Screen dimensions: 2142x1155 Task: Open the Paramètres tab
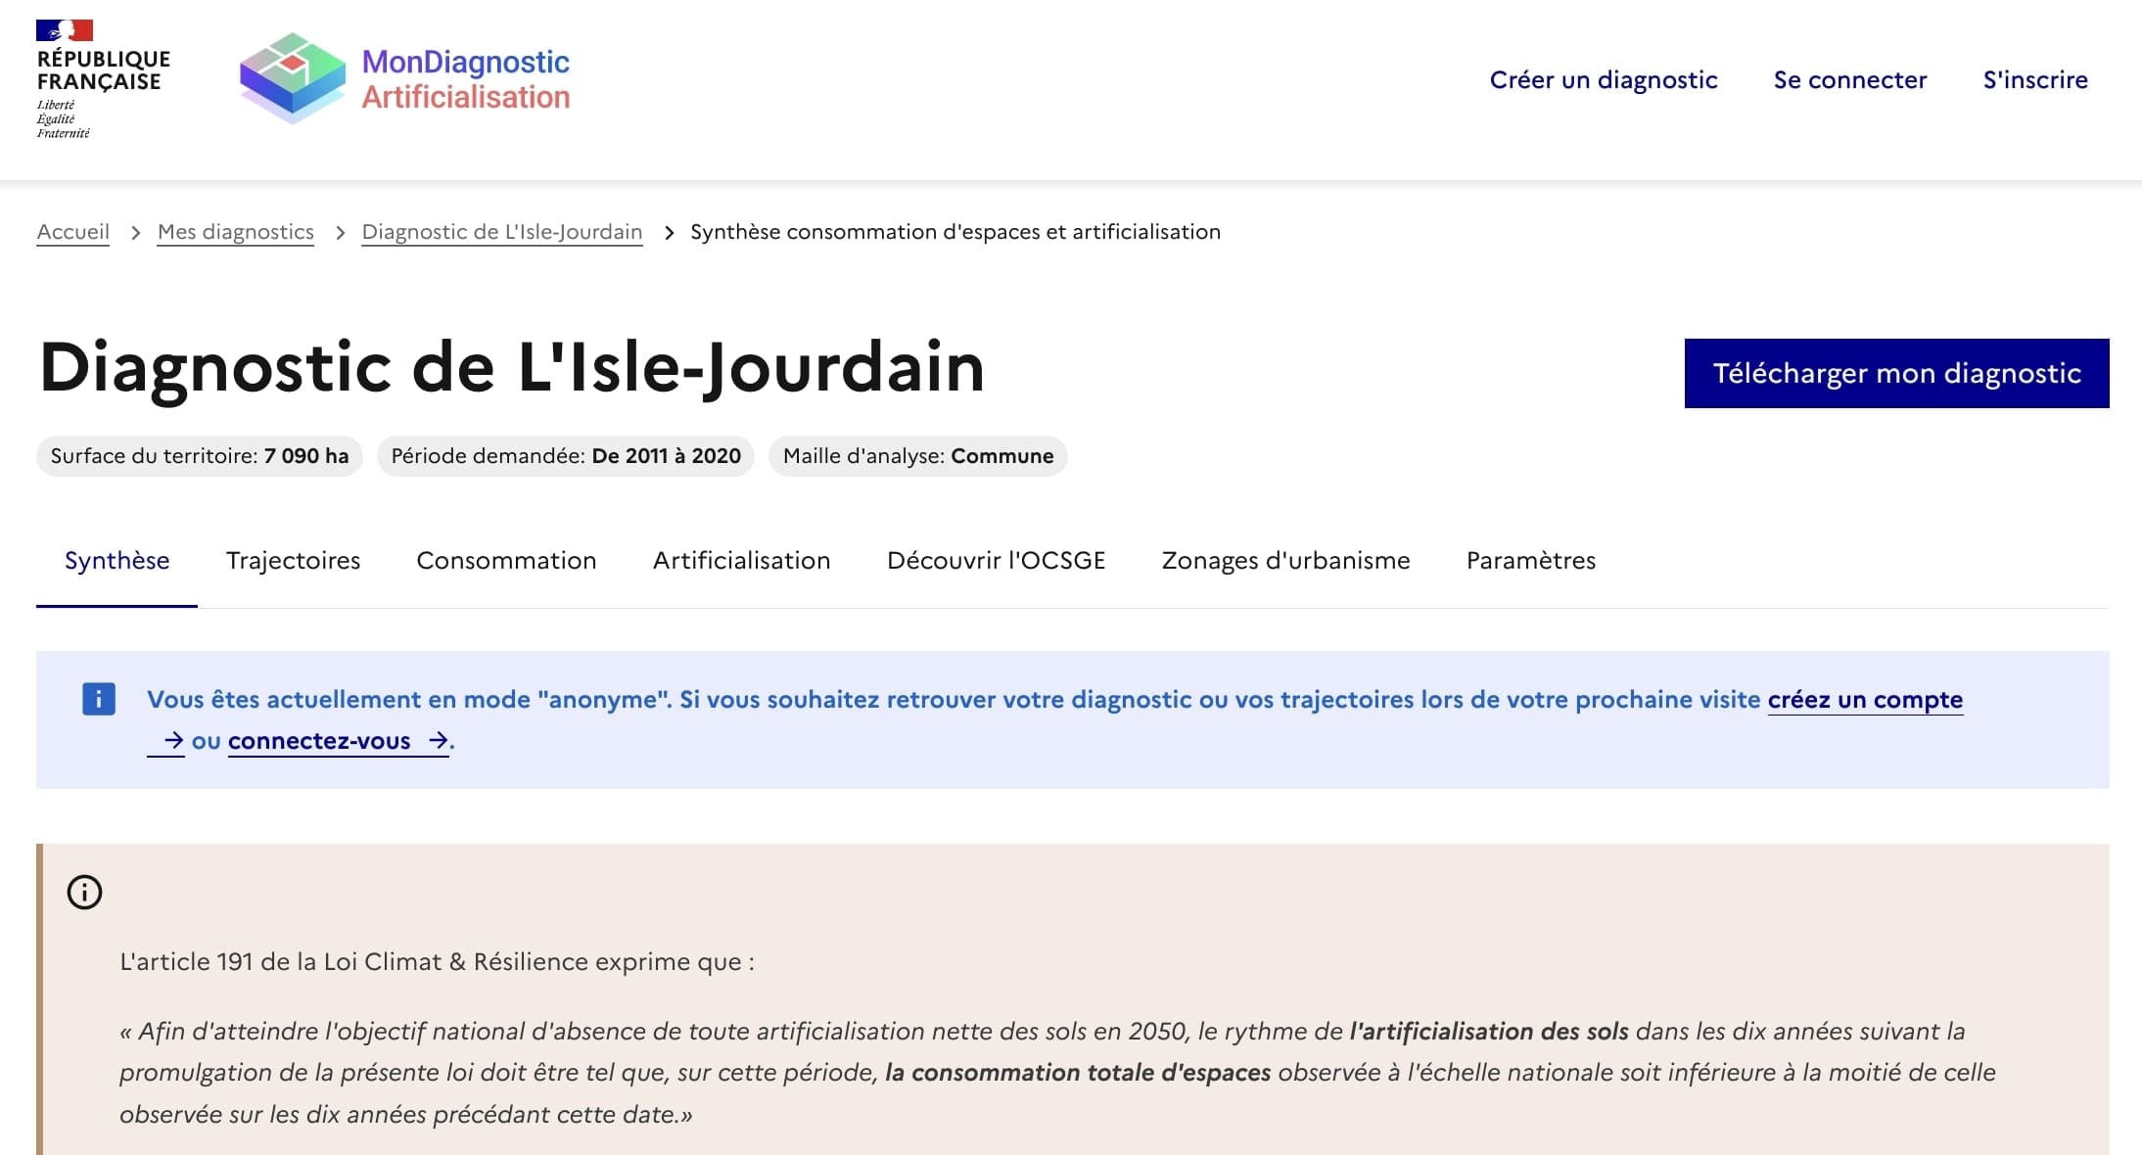1531,561
